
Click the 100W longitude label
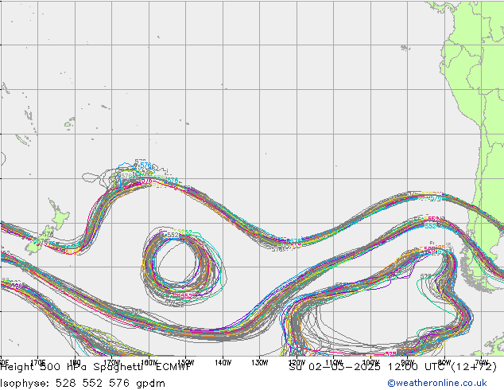(370, 362)
